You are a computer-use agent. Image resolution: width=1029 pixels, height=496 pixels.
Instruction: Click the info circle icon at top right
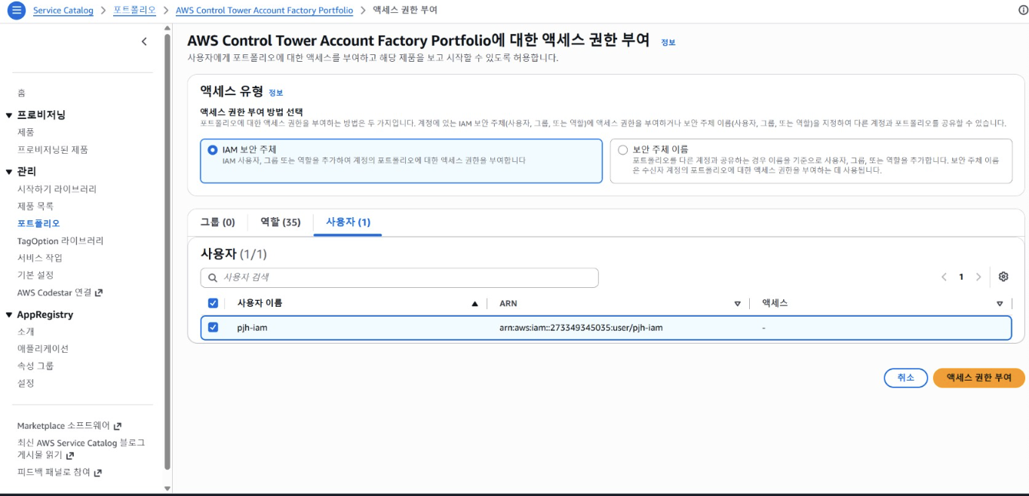click(x=1023, y=11)
